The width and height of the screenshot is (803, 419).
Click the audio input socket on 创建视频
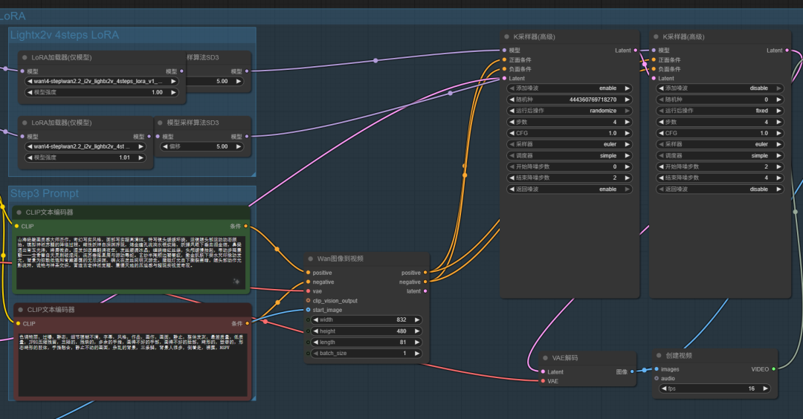point(657,379)
